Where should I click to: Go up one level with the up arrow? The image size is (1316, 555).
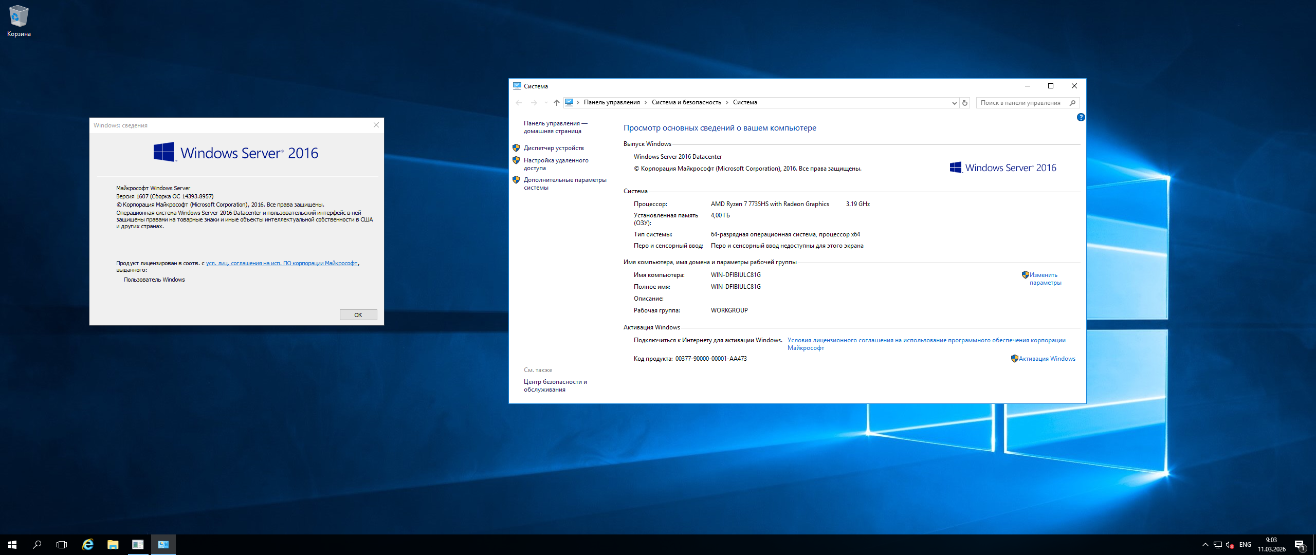[x=556, y=103]
